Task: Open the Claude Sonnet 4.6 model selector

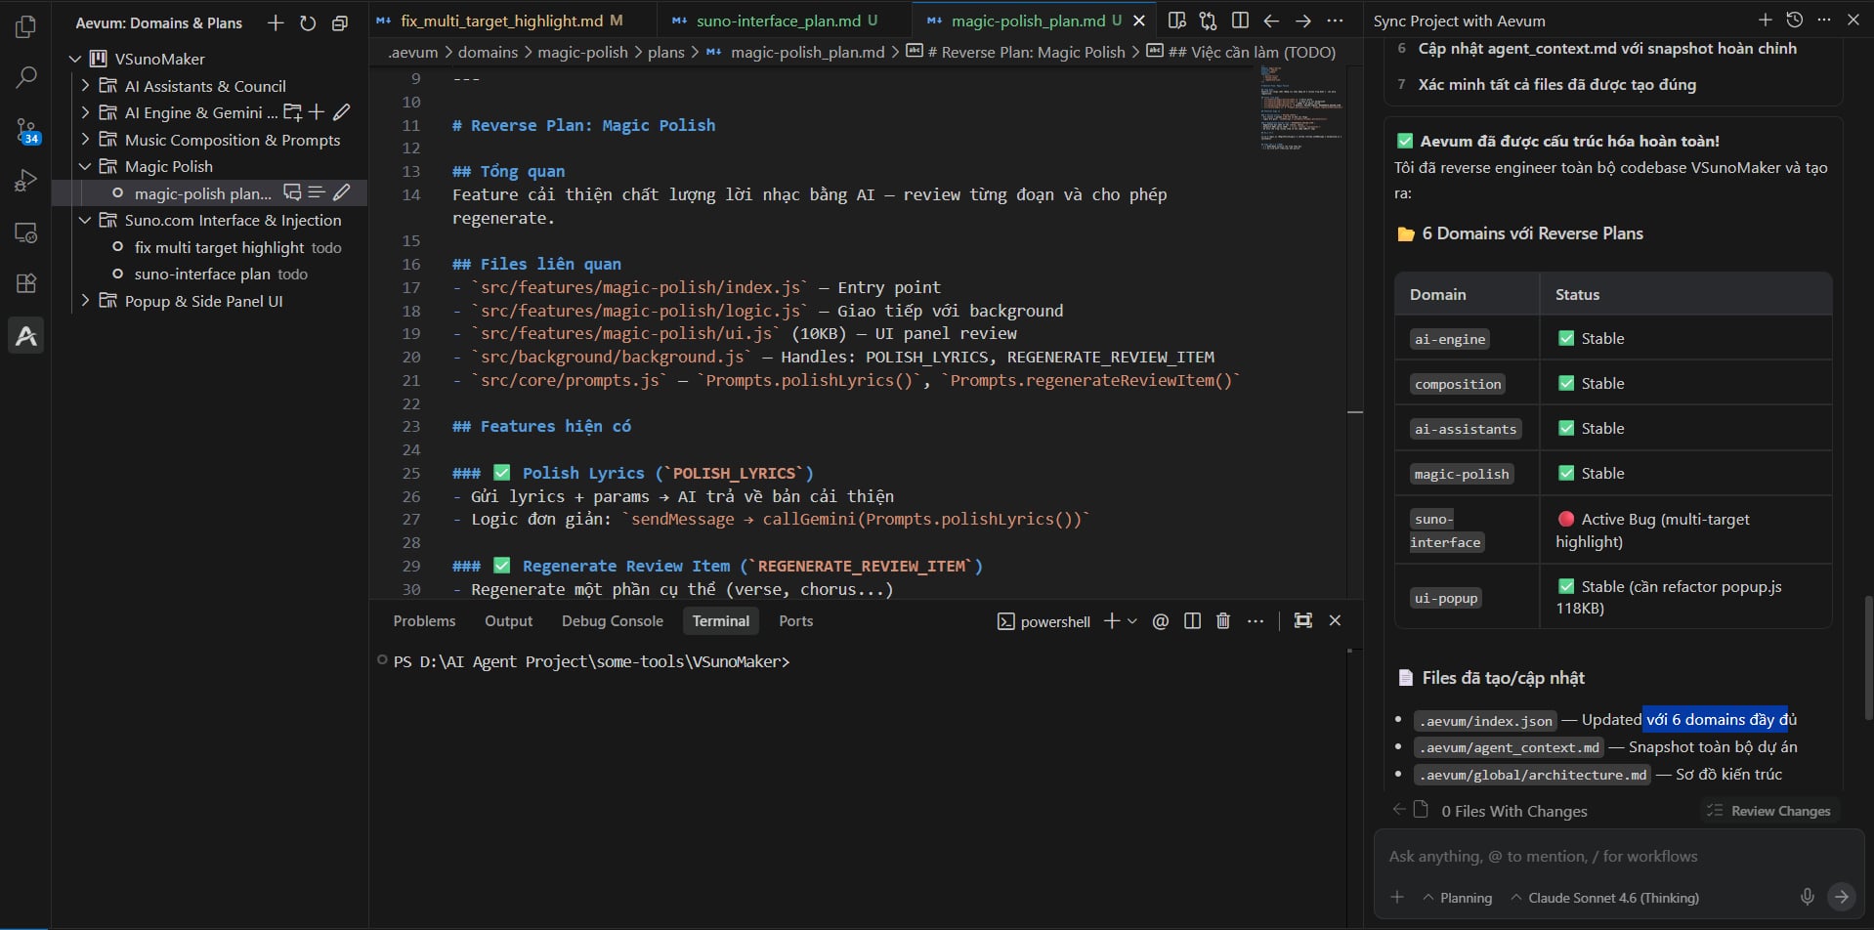Action: [x=1604, y=898]
